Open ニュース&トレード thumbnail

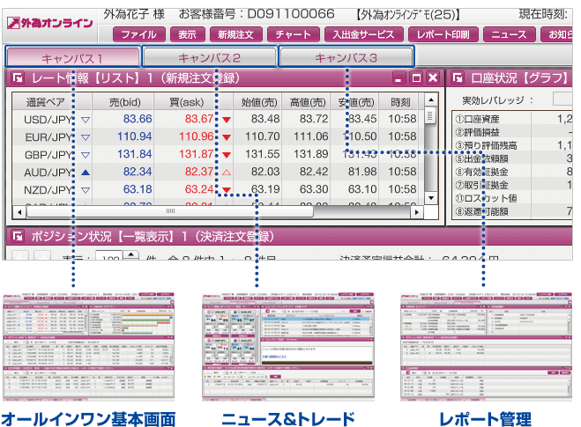pos(288,347)
